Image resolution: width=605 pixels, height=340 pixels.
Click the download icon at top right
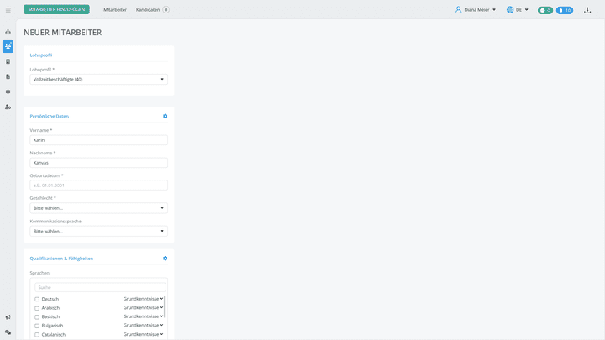587,10
